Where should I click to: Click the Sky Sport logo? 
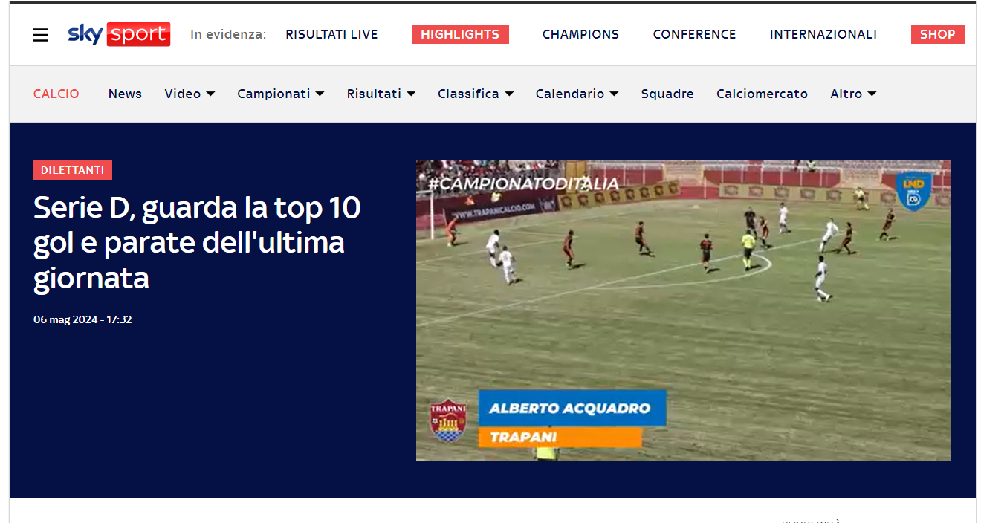click(119, 34)
